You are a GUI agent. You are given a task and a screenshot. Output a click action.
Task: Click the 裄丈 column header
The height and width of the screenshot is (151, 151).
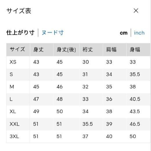point(88,49)
